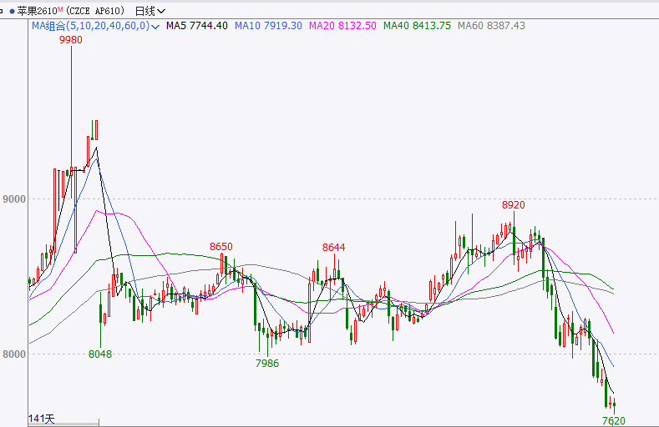The image size is (659, 427).
Task: Click the 7620 latest low price label
Action: pyautogui.click(x=613, y=420)
